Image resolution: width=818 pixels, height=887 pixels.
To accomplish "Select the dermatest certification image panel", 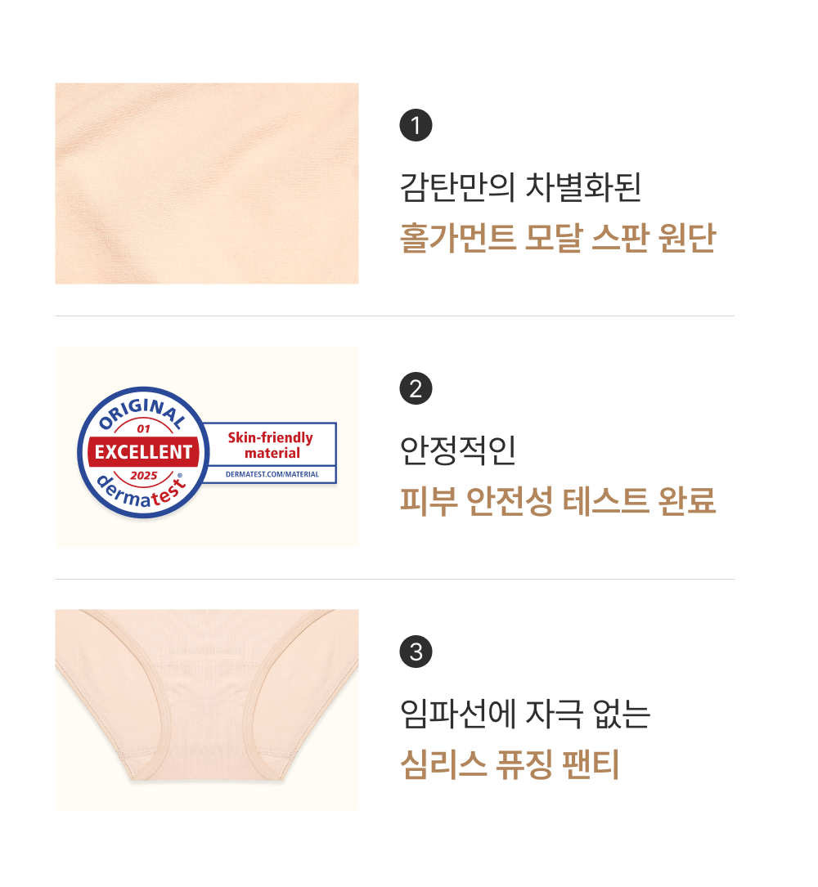I will (x=207, y=446).
